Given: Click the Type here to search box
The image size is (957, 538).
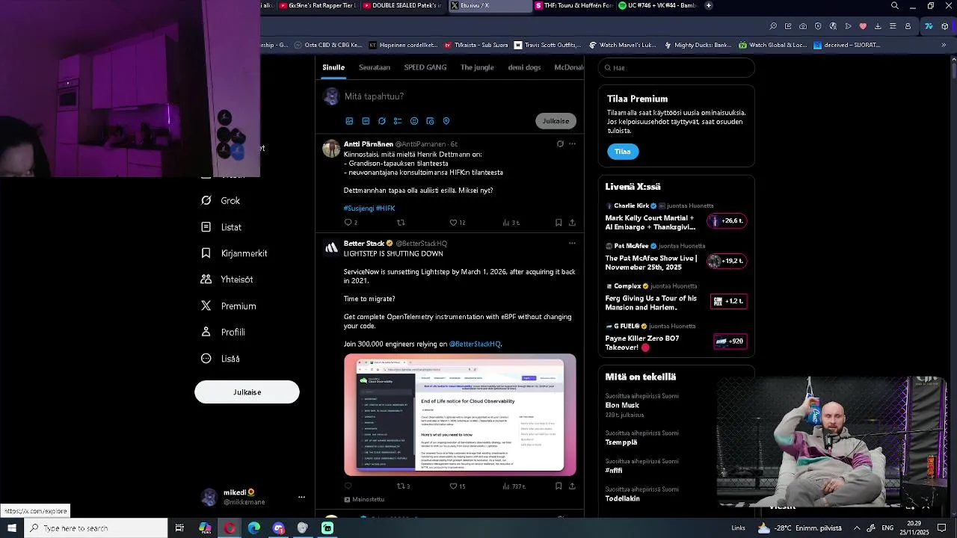Looking at the screenshot, I should point(96,528).
